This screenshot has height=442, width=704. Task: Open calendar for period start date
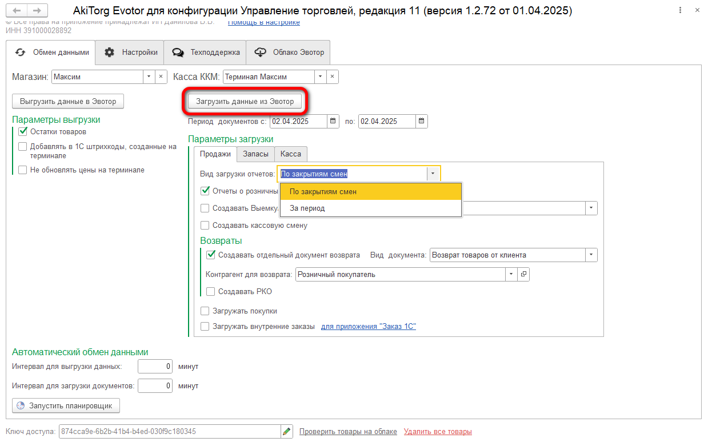pyautogui.click(x=334, y=121)
